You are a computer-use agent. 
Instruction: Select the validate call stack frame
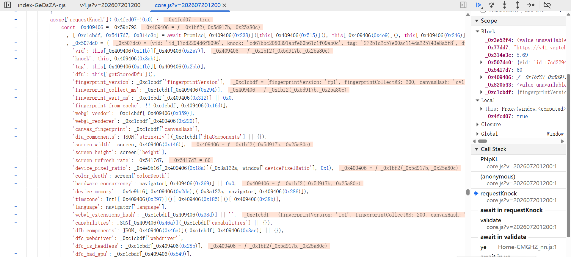tap(518, 223)
